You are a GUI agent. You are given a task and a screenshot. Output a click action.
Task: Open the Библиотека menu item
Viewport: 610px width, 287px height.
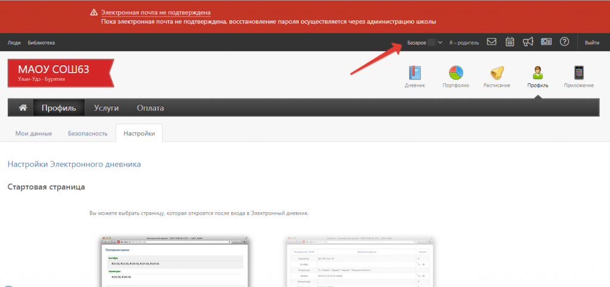[x=41, y=43]
